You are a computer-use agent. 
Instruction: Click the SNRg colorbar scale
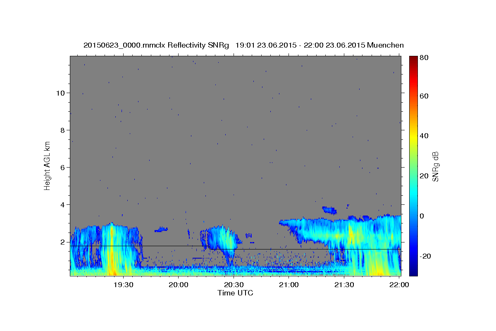pyautogui.click(x=413, y=166)
